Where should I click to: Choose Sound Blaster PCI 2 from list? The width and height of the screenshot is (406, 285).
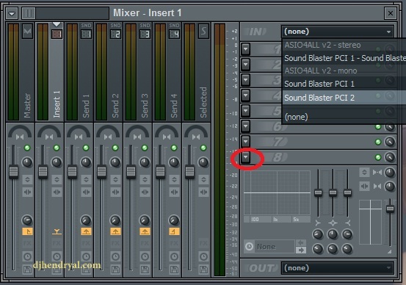click(344, 98)
